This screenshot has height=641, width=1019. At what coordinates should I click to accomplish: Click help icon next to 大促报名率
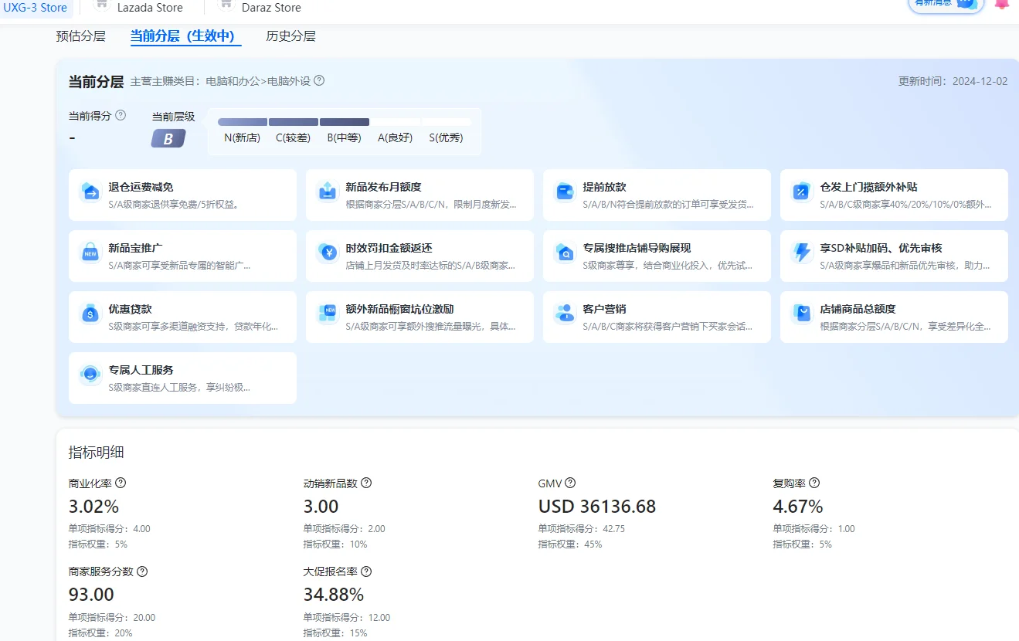[x=366, y=571]
